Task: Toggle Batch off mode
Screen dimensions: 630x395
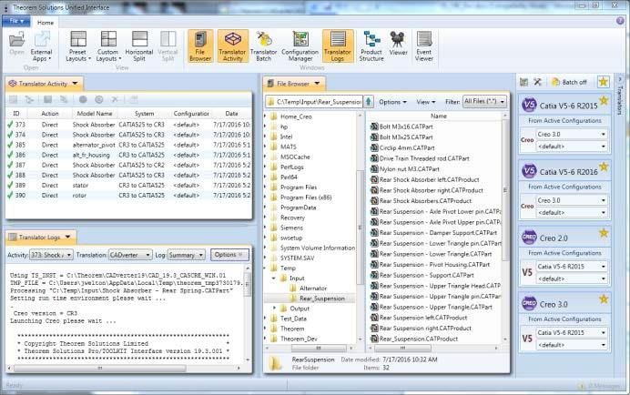Action: (570, 82)
